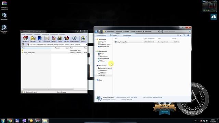
Task: Click the CPU Usage desktop gadget
Action: click(209, 6)
